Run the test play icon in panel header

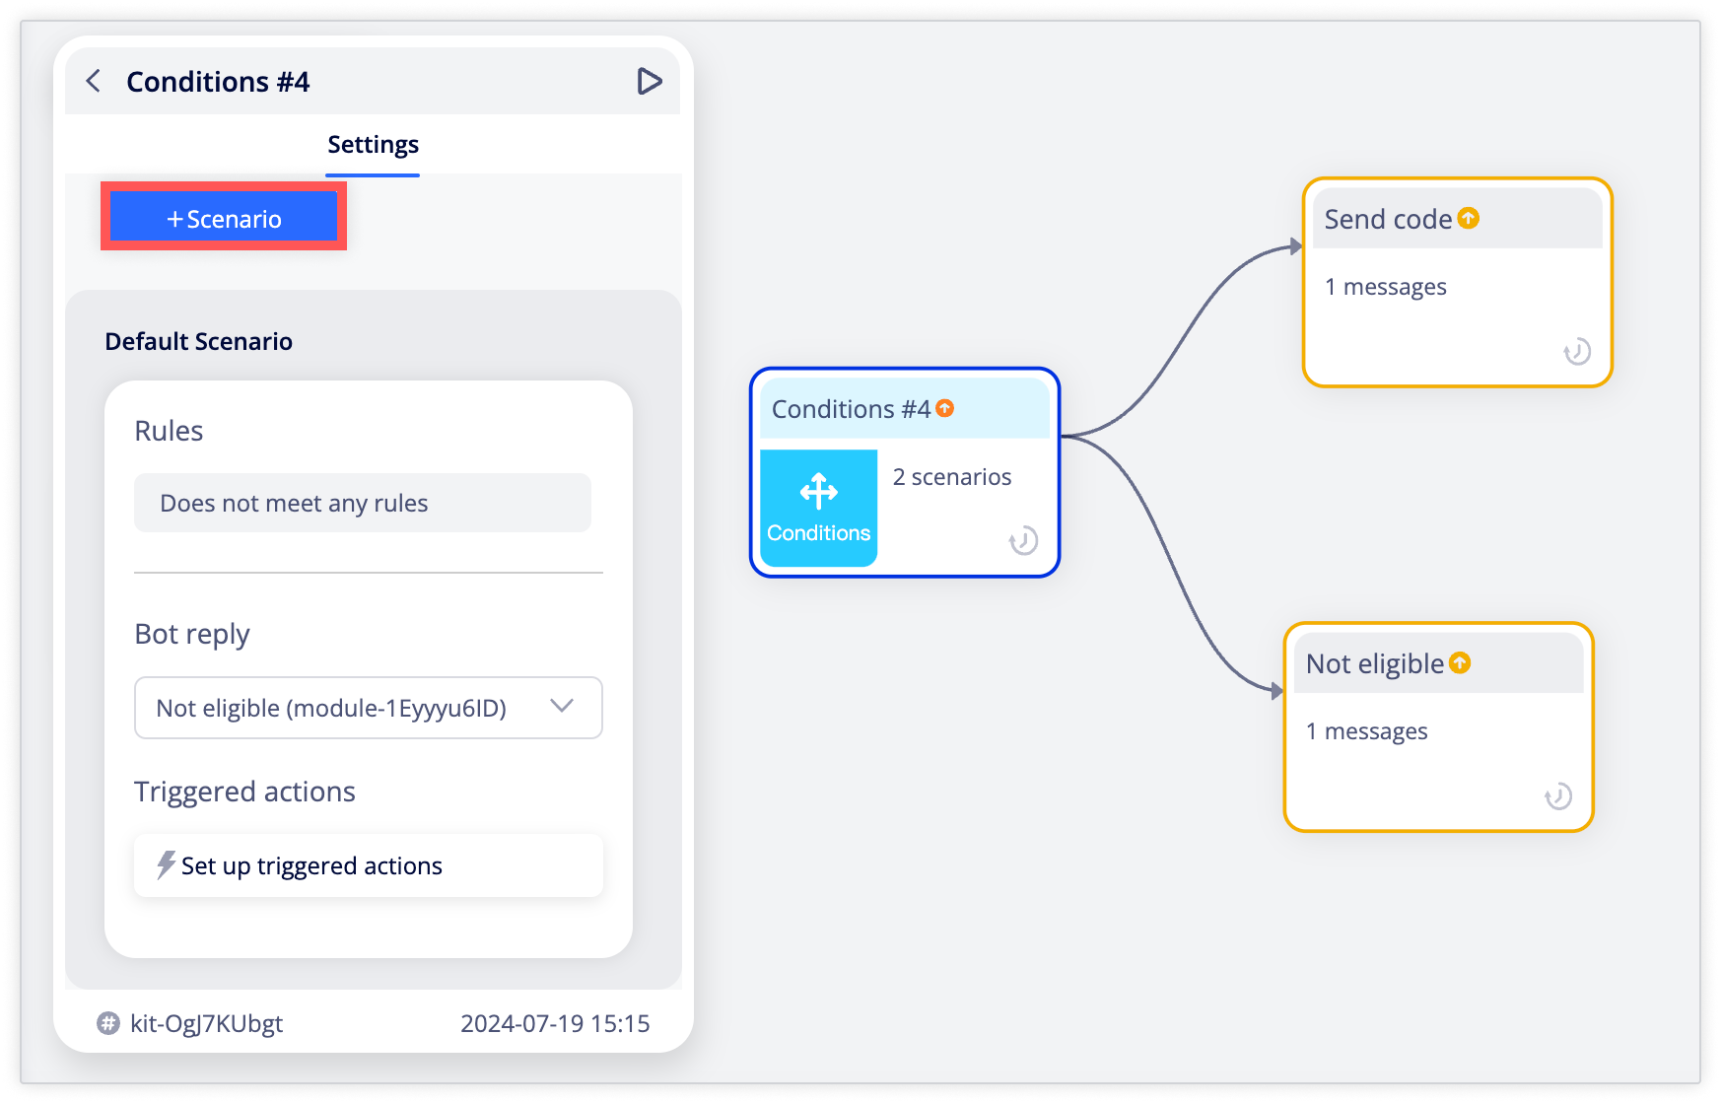coord(649,81)
